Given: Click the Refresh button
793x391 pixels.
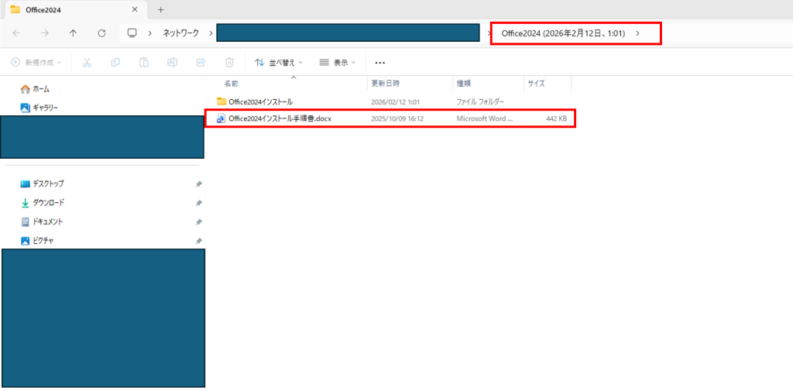Looking at the screenshot, I should (101, 33).
